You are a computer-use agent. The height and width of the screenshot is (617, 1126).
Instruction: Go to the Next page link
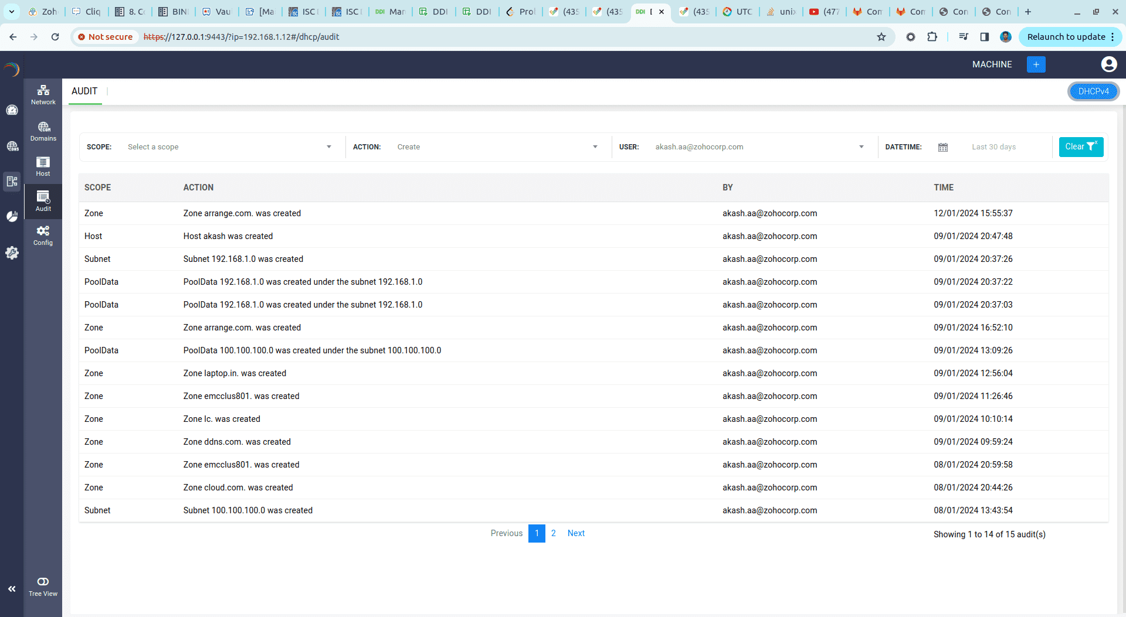point(575,533)
